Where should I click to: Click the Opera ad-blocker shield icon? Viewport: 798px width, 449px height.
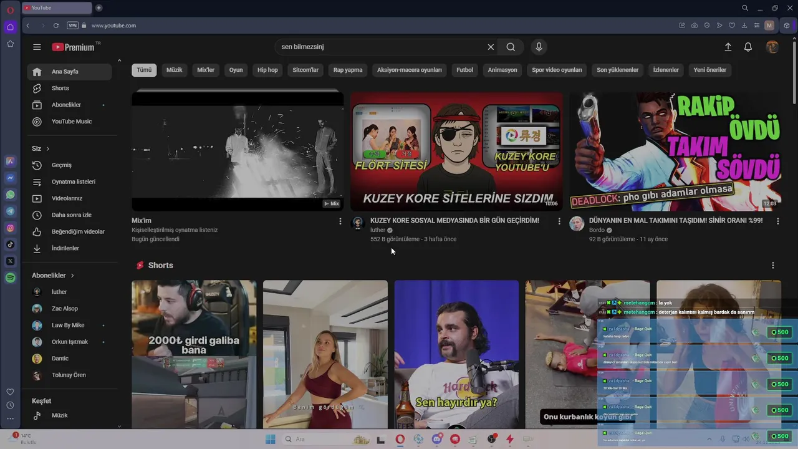coord(707,26)
